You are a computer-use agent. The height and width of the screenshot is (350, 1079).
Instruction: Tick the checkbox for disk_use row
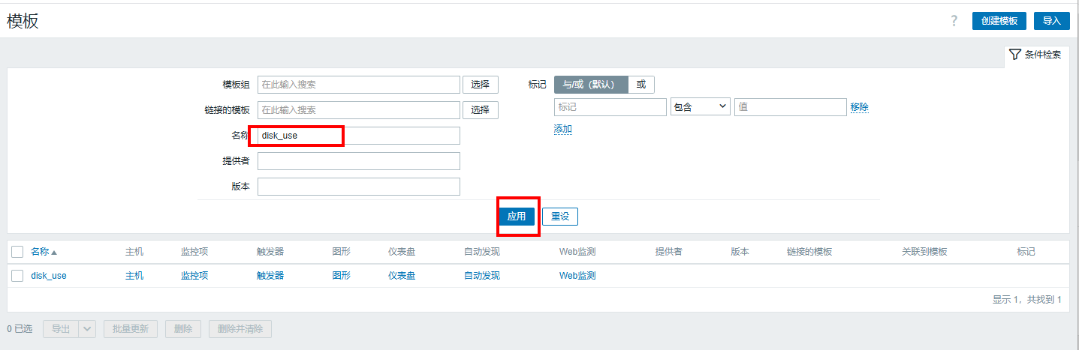pyautogui.click(x=17, y=276)
